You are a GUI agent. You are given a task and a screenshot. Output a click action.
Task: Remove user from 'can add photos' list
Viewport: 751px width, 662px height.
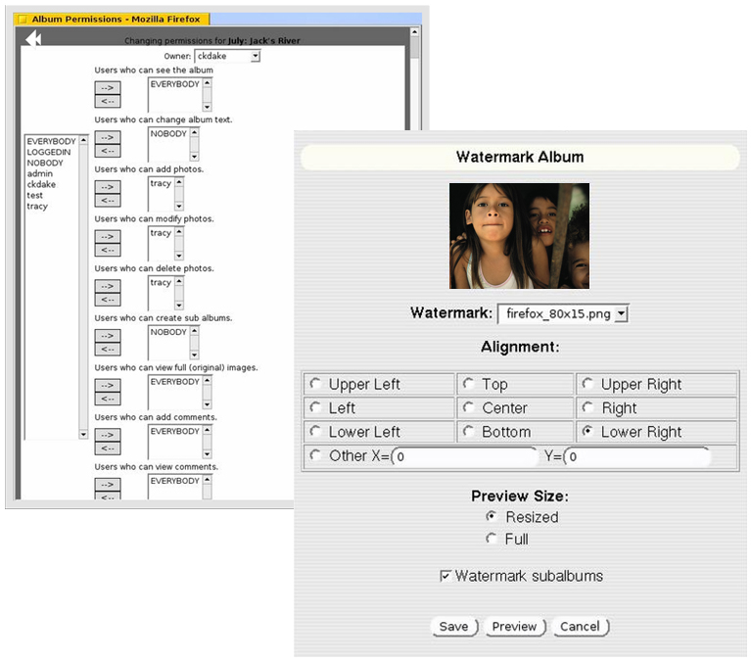click(x=108, y=200)
